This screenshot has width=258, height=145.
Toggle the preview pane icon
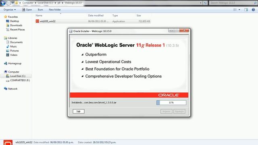click(246, 10)
